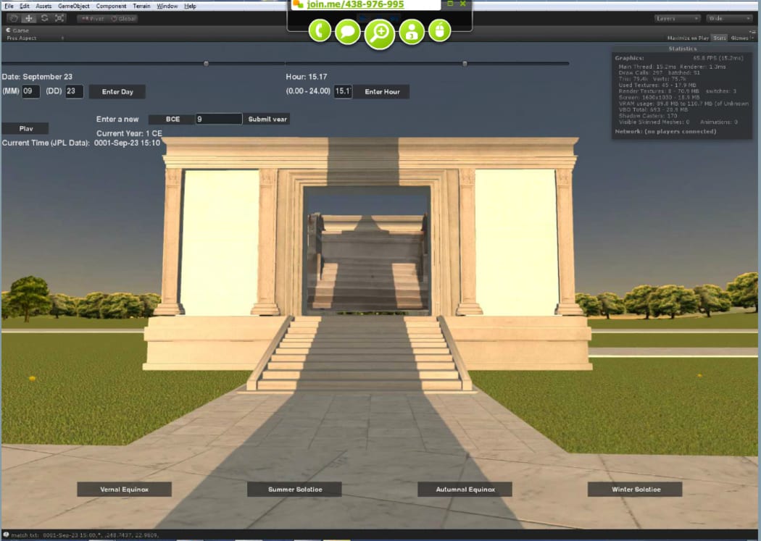Open the join.me chat bubble icon
761x541 pixels.
[x=348, y=31]
